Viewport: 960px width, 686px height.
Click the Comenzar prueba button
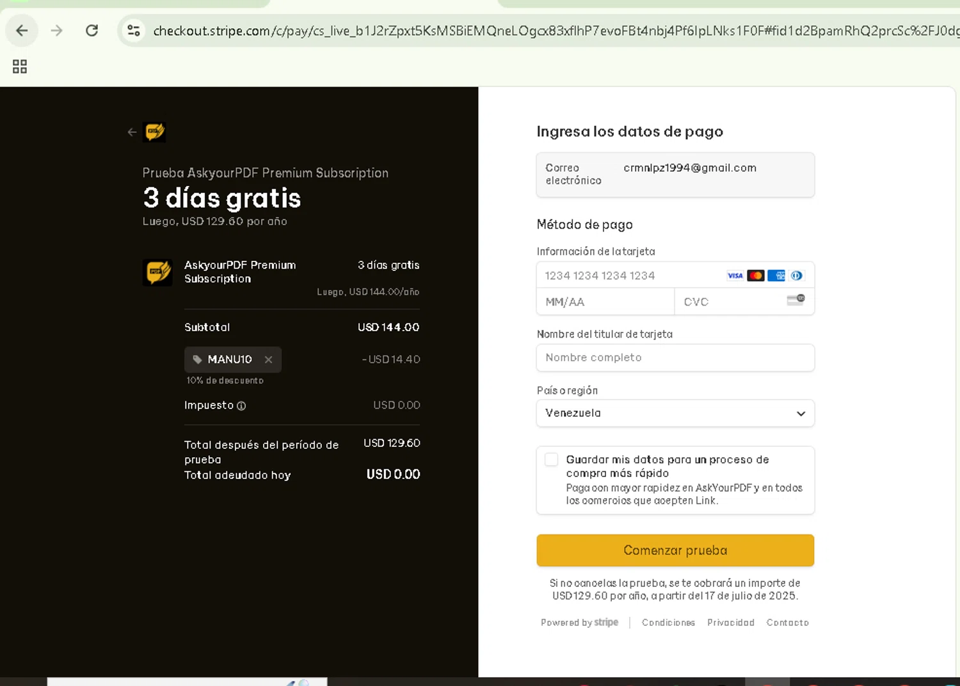[x=675, y=550]
